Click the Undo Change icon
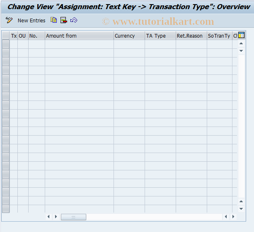Screen dimensions: 254x232 [74, 20]
